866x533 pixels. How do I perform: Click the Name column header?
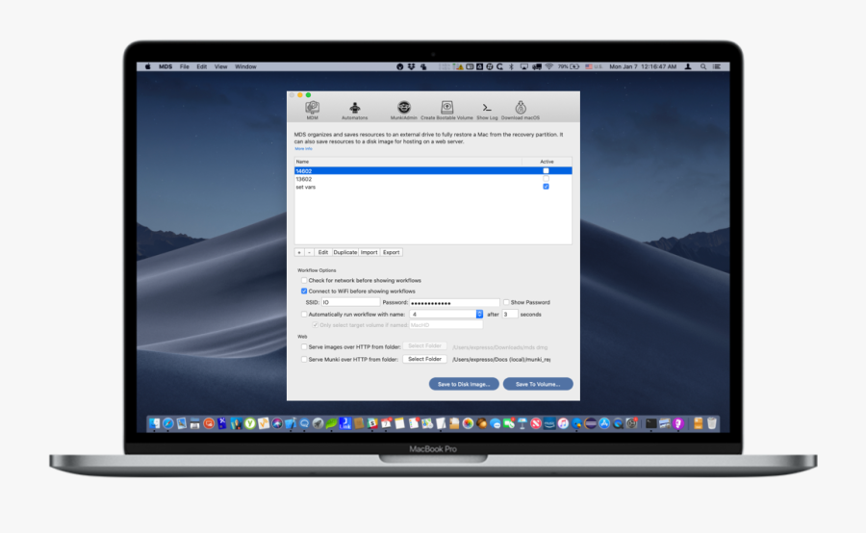408,162
